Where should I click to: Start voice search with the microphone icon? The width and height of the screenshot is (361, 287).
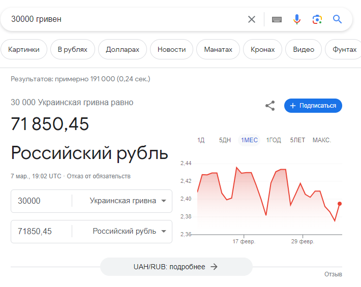[x=297, y=19]
